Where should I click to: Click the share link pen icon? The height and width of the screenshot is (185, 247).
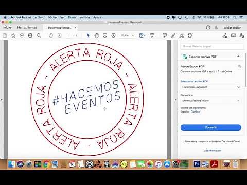coord(225,35)
